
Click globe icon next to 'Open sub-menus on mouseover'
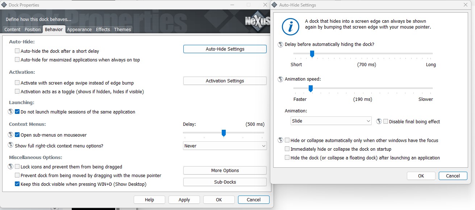[11, 135]
